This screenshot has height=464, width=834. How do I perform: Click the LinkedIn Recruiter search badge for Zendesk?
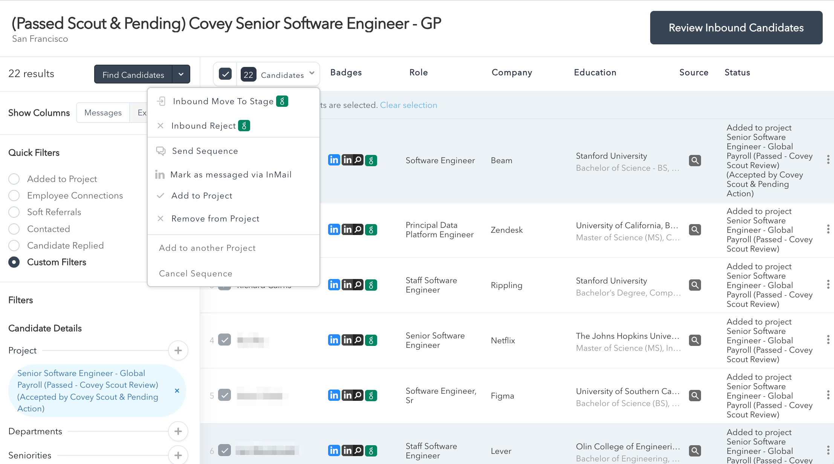click(352, 229)
